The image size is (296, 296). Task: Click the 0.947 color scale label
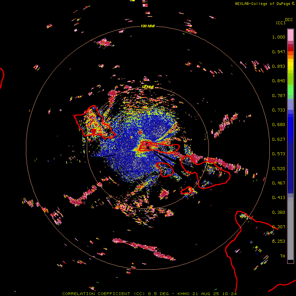point(279,52)
